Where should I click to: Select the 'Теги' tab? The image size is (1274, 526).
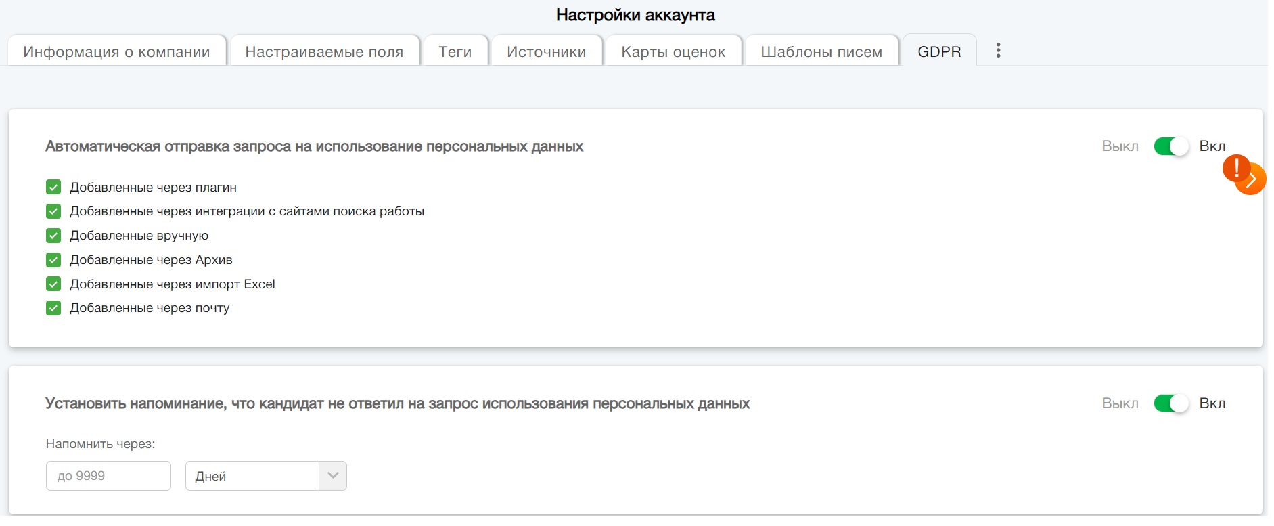pos(455,52)
